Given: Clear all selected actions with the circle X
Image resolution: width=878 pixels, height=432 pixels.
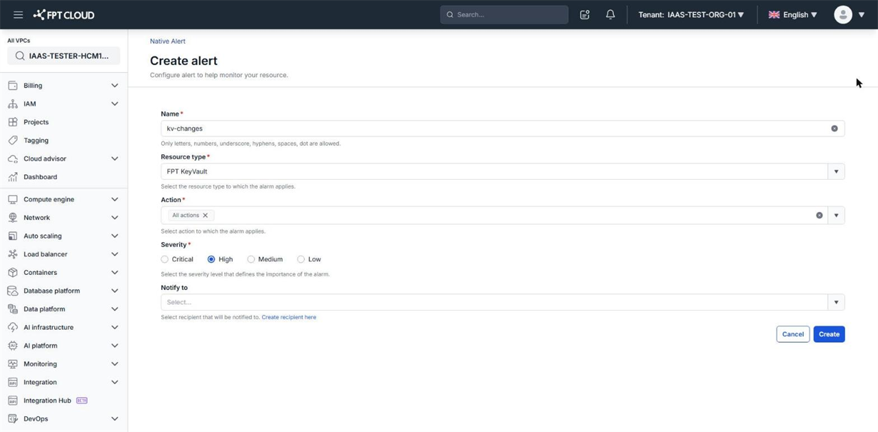Looking at the screenshot, I should 819,215.
